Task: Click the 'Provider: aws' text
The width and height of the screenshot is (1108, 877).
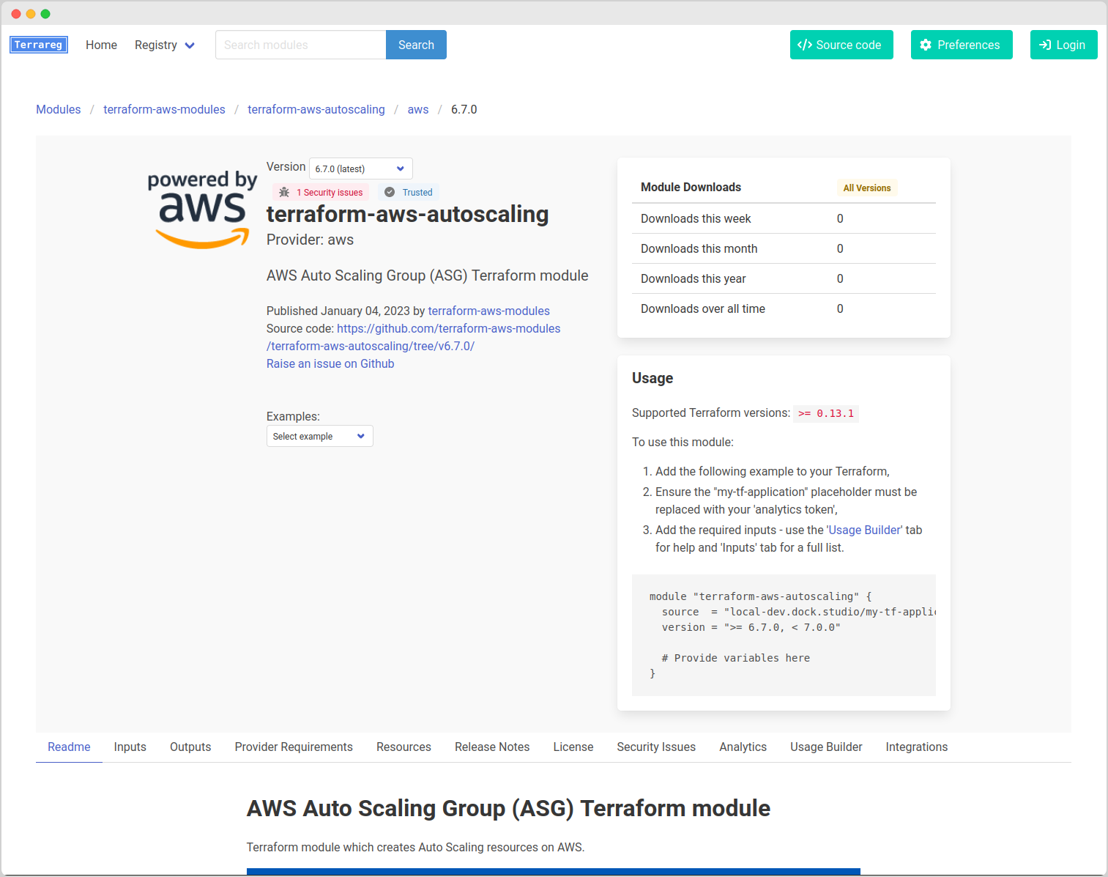Action: point(310,240)
